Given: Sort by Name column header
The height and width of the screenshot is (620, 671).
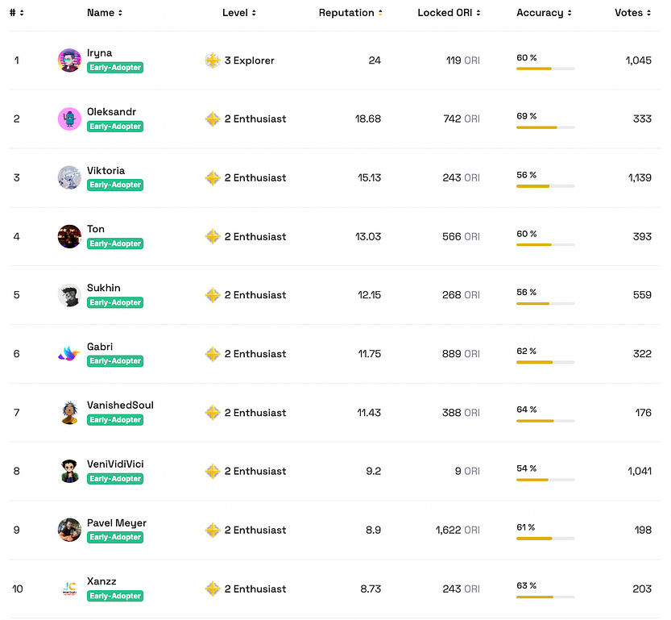Looking at the screenshot, I should (105, 13).
